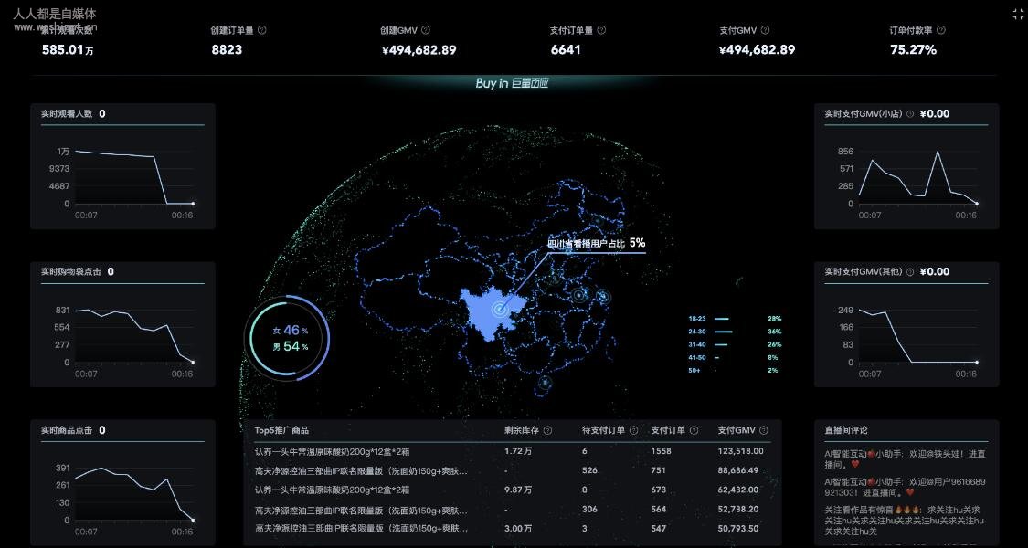This screenshot has width=1028, height=548.
Task: Click the 四川省看播用户占比 5% label
Action: (x=596, y=243)
